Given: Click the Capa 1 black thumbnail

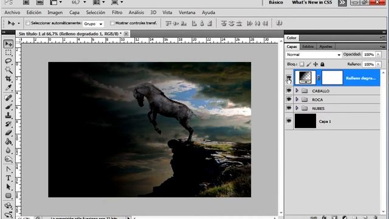Looking at the screenshot, I should (305, 121).
